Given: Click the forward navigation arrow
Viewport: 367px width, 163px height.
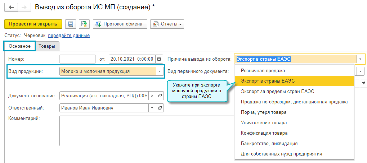Looking at the screenshot, I should pyautogui.click(x=24, y=7).
